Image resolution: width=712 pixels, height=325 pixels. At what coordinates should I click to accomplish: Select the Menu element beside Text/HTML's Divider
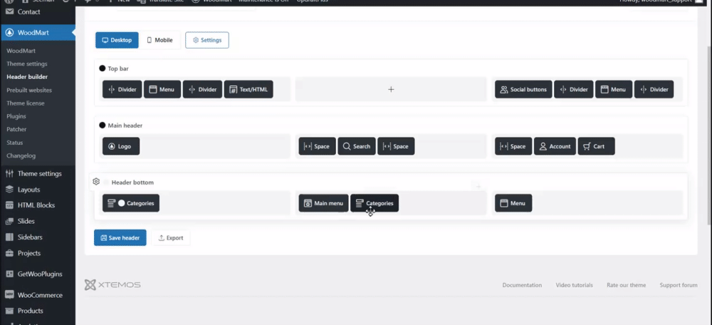coord(162,90)
